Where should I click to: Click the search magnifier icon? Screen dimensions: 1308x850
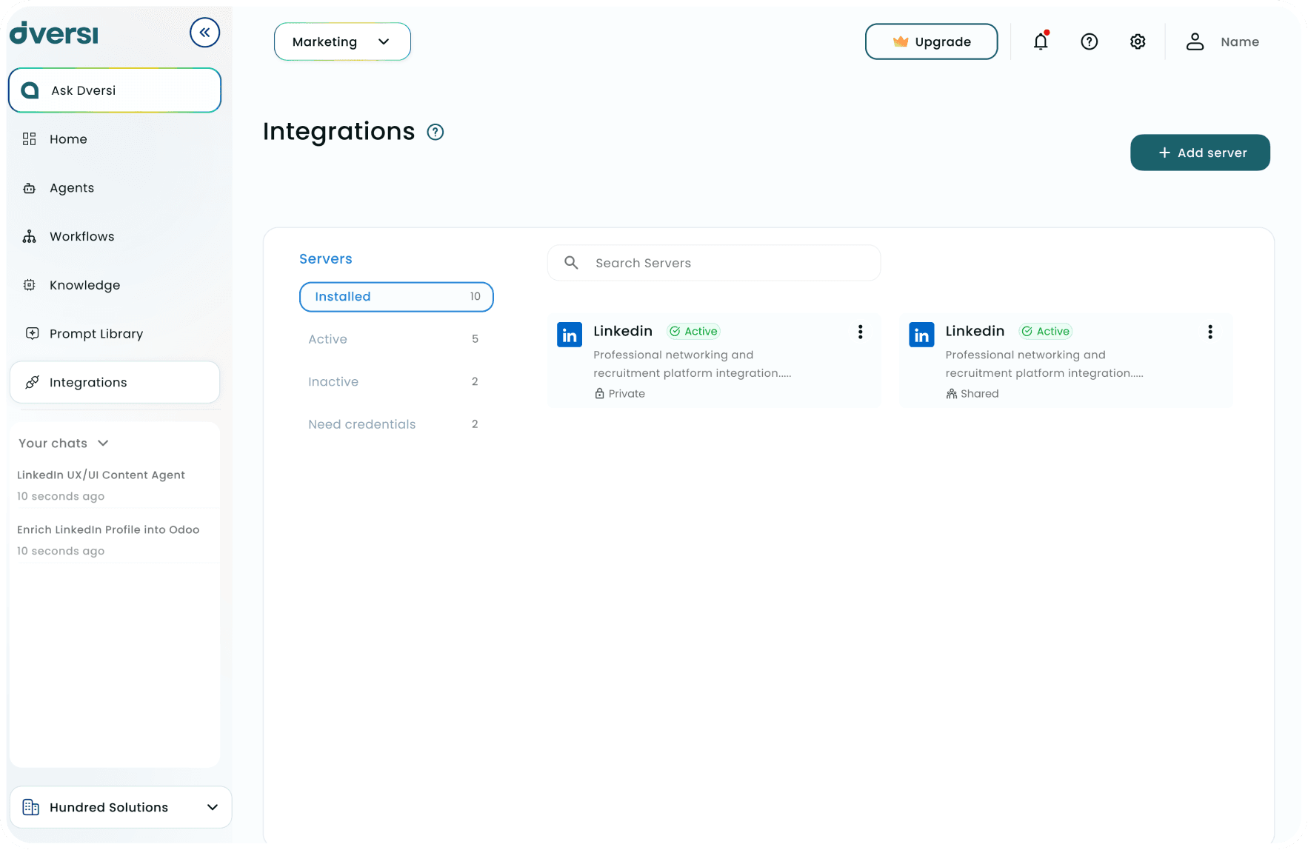(571, 263)
